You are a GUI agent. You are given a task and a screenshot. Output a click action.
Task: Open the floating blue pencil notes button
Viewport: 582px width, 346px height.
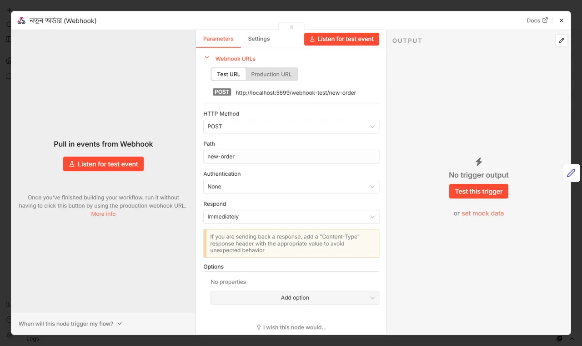(x=571, y=173)
